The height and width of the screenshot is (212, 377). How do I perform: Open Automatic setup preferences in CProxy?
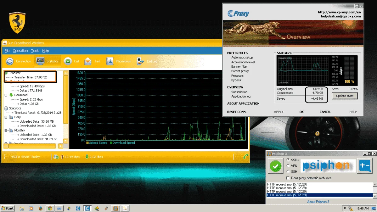pyautogui.click(x=242, y=58)
